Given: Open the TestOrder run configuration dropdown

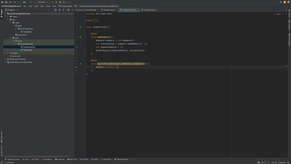Looking at the screenshot, I should (x=42, y=2).
